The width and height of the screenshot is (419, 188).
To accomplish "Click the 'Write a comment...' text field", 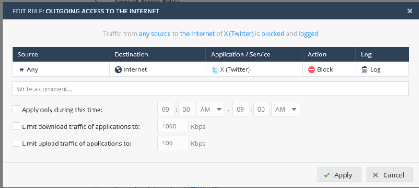I will coord(210,89).
